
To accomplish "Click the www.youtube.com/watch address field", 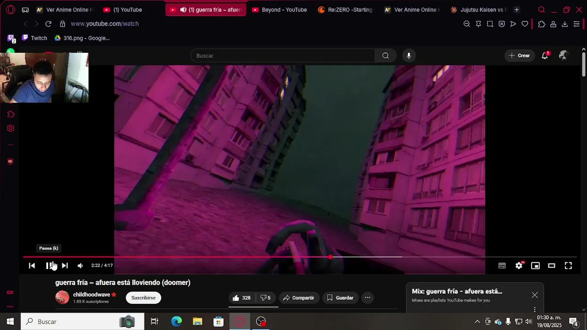I will [105, 24].
